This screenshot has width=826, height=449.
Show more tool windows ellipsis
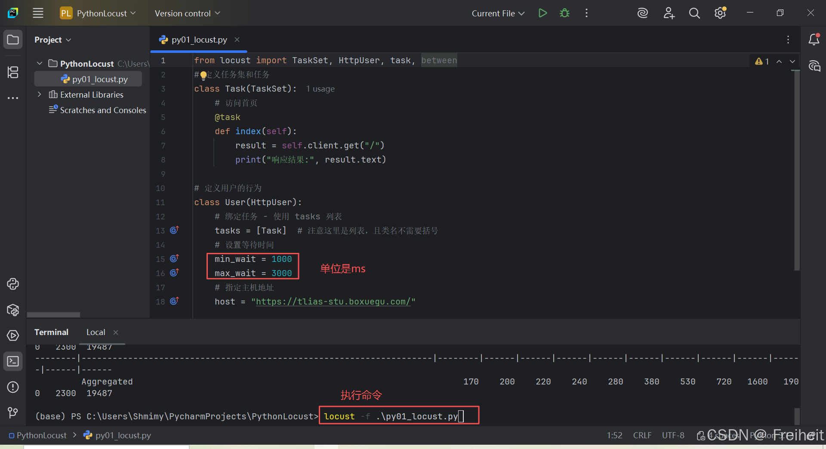click(13, 98)
